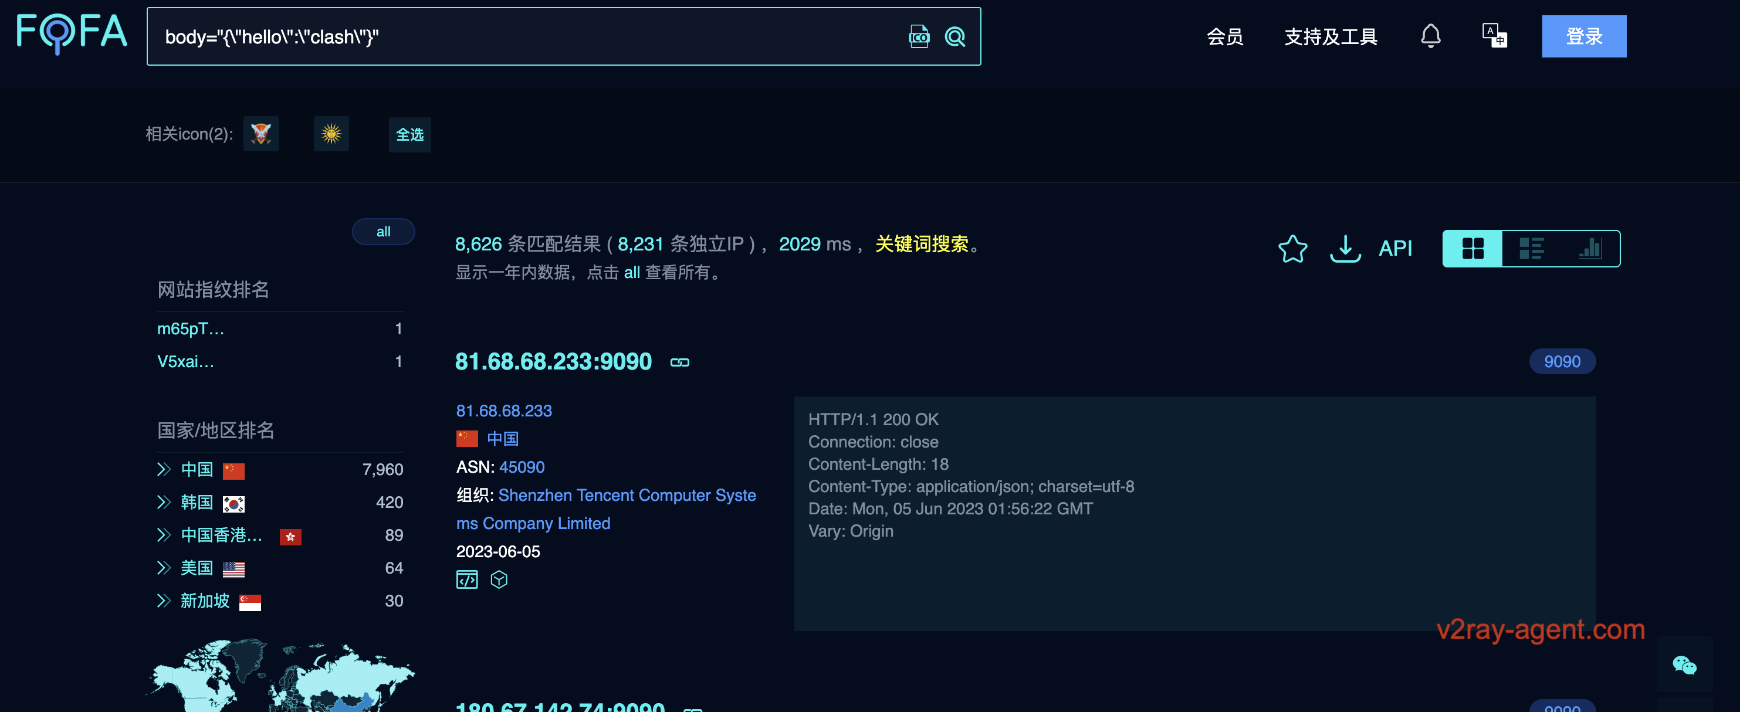Image resolution: width=1740 pixels, height=712 pixels.
Task: Expand 韩国 country ranking
Action: pos(164,502)
